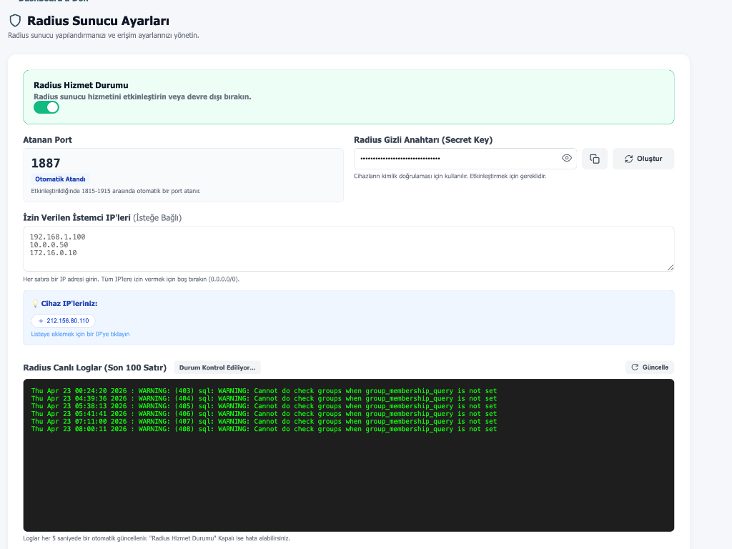This screenshot has width=732, height=549.
Task: Click log line with warning (403)
Action: click(264, 391)
